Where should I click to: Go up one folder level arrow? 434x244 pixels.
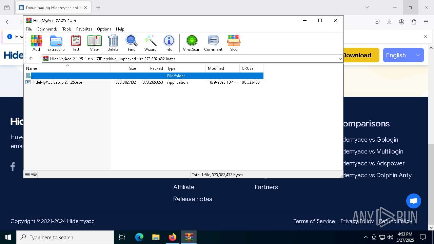coord(31,59)
